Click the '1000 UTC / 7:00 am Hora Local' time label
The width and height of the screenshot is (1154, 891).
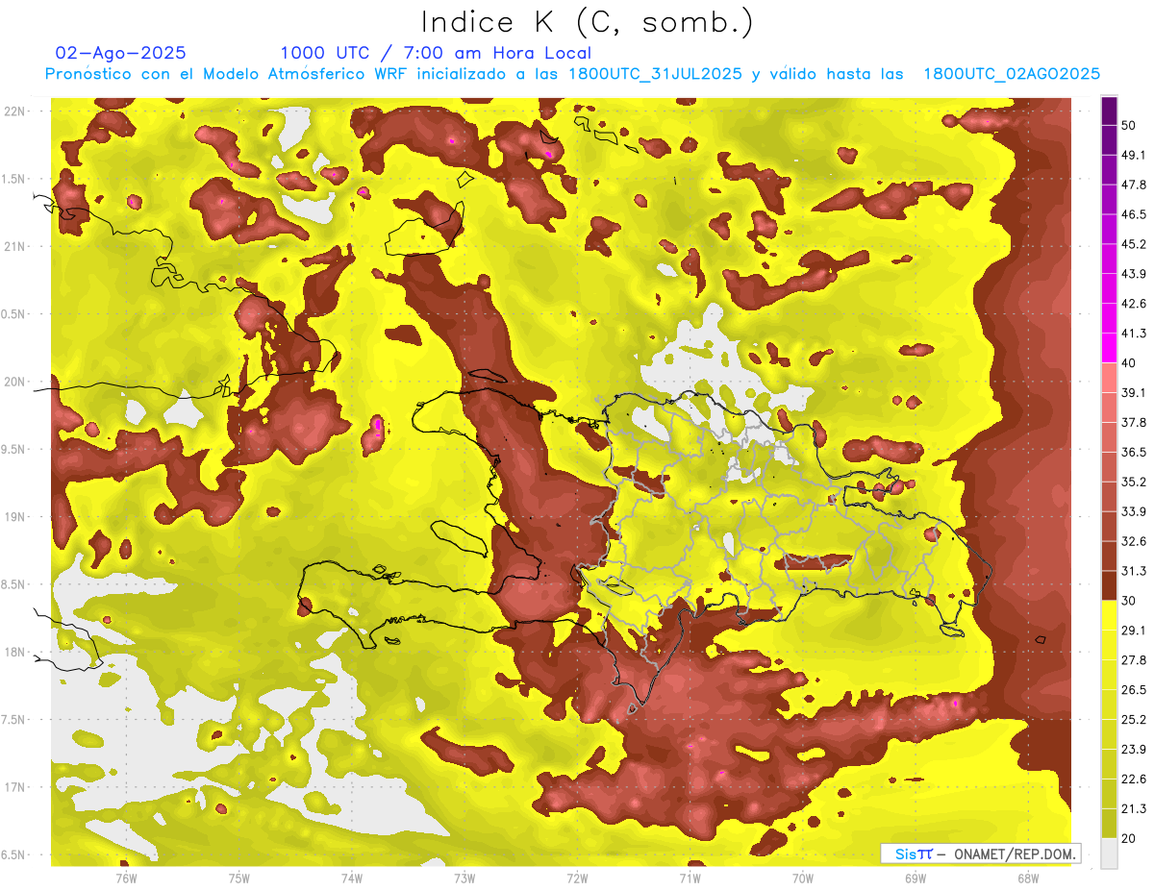(x=436, y=53)
